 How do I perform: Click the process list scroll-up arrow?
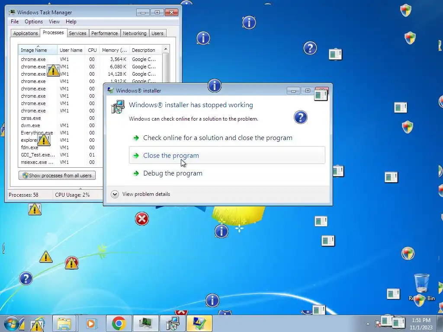tap(166, 49)
